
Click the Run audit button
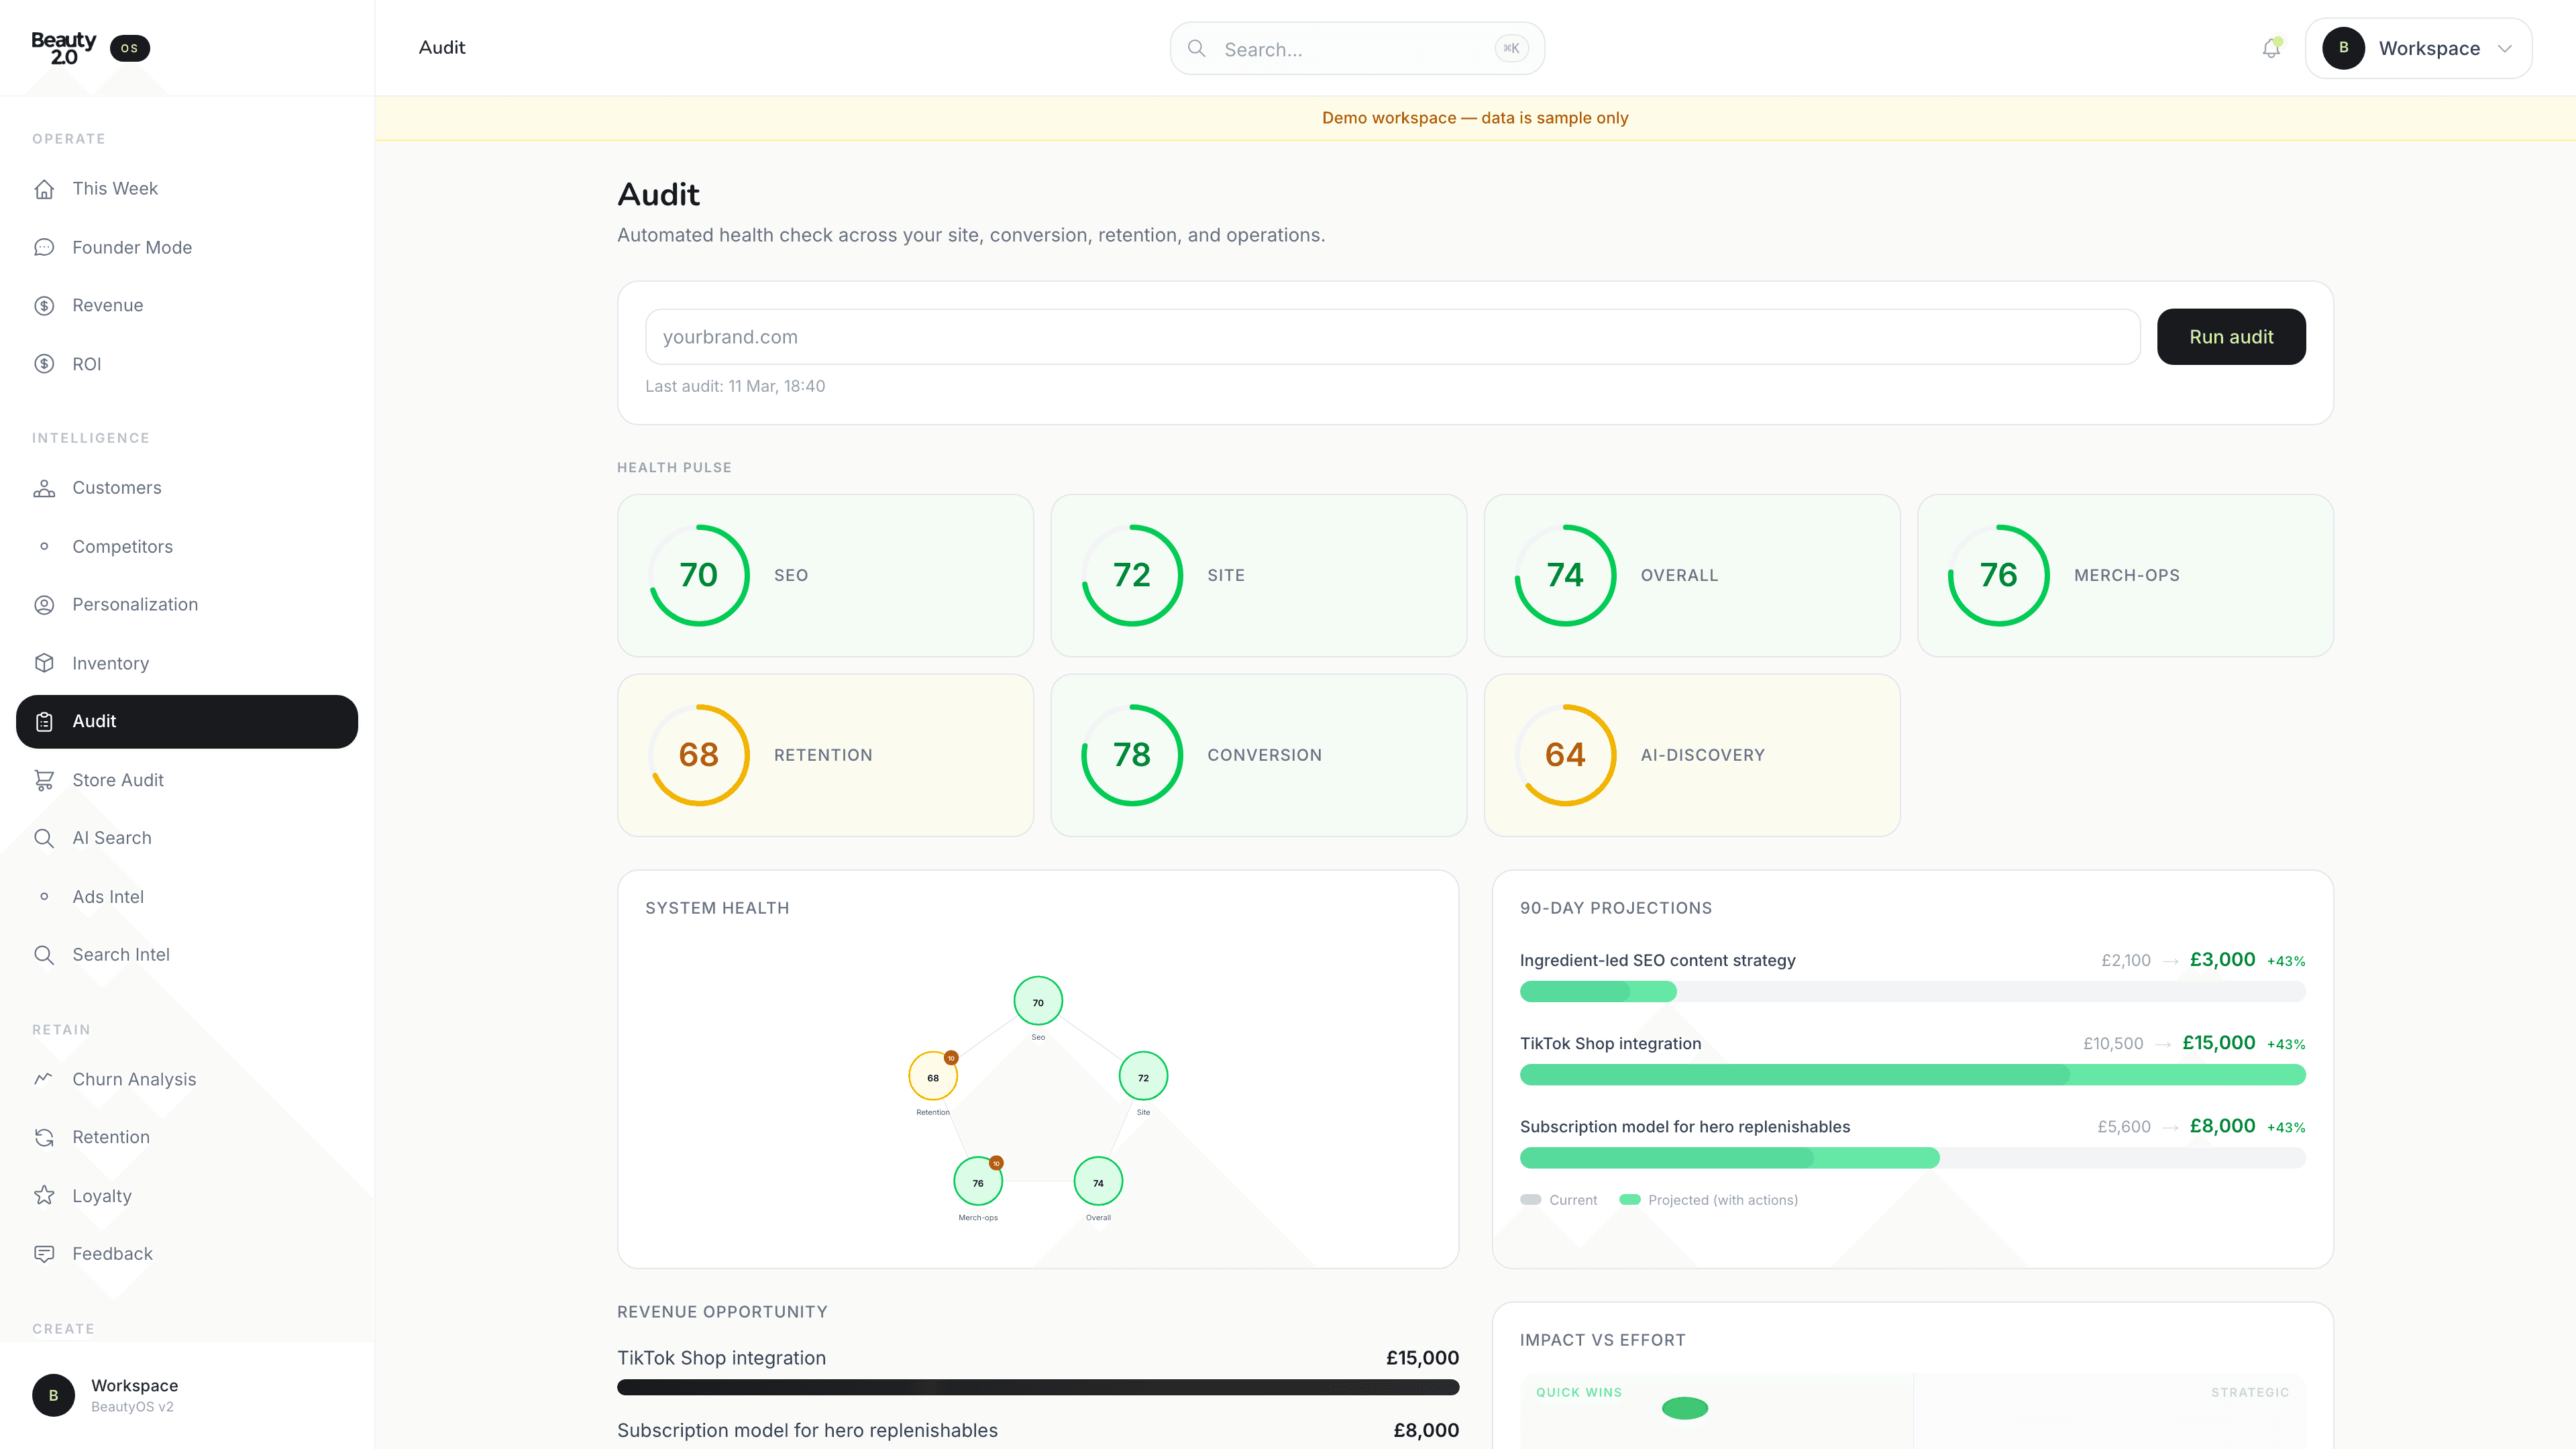coord(2231,337)
